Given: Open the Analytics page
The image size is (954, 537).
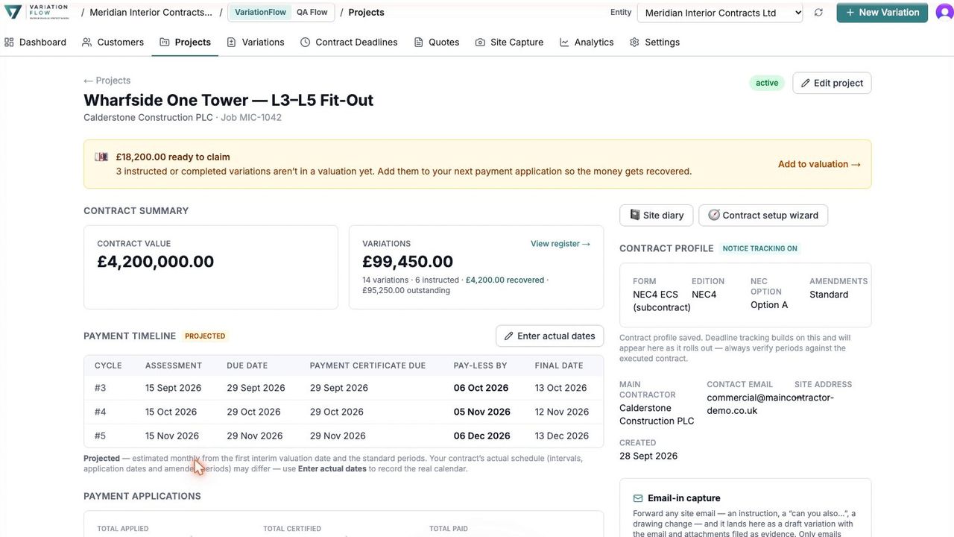Looking at the screenshot, I should point(587,43).
